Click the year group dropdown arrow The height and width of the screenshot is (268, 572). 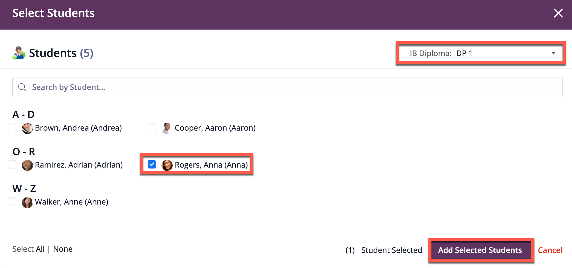coord(553,53)
